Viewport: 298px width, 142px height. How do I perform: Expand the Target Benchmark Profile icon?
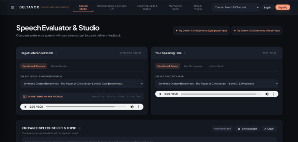click(x=25, y=97)
